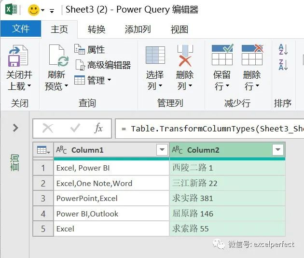Select cell "Excel, Power BI"
The width and height of the screenshot is (304, 258).
click(x=111, y=168)
